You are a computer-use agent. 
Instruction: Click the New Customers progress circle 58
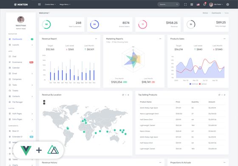tap(46, 24)
